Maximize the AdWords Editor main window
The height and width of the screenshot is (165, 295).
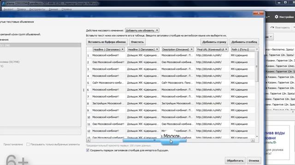[x=285, y=3]
